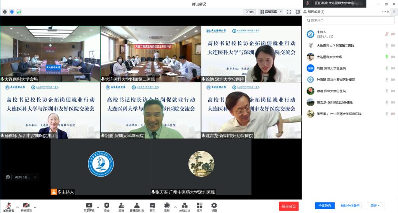
Task: Click the 搜索成员 search field
Action: [349, 20]
